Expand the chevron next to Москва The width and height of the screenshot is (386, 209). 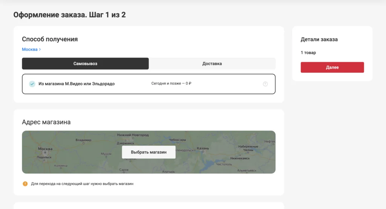point(40,49)
